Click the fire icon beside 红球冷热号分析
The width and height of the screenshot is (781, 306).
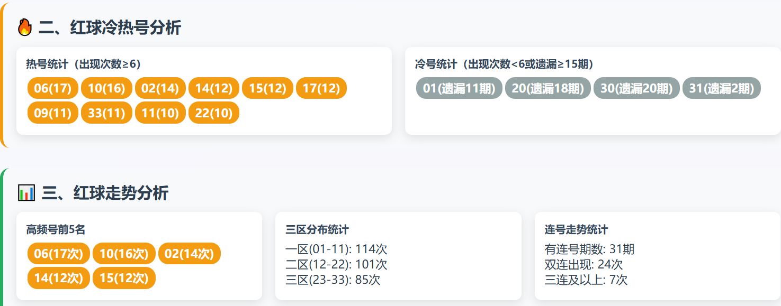25,27
